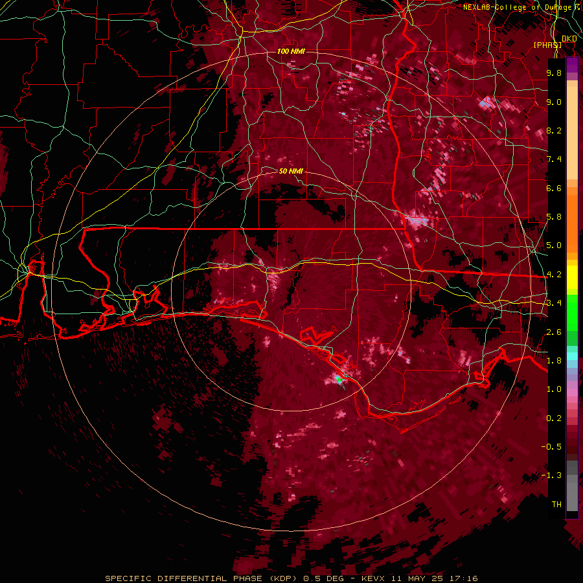Pick the light peach color bar segment
This screenshot has width=583, height=583.
coord(572,134)
